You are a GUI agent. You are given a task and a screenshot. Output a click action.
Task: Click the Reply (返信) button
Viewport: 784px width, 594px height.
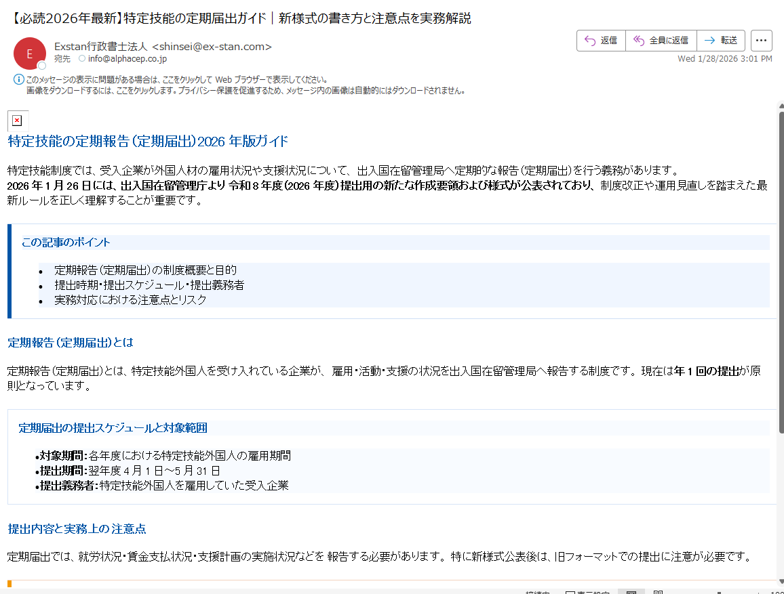(x=601, y=41)
